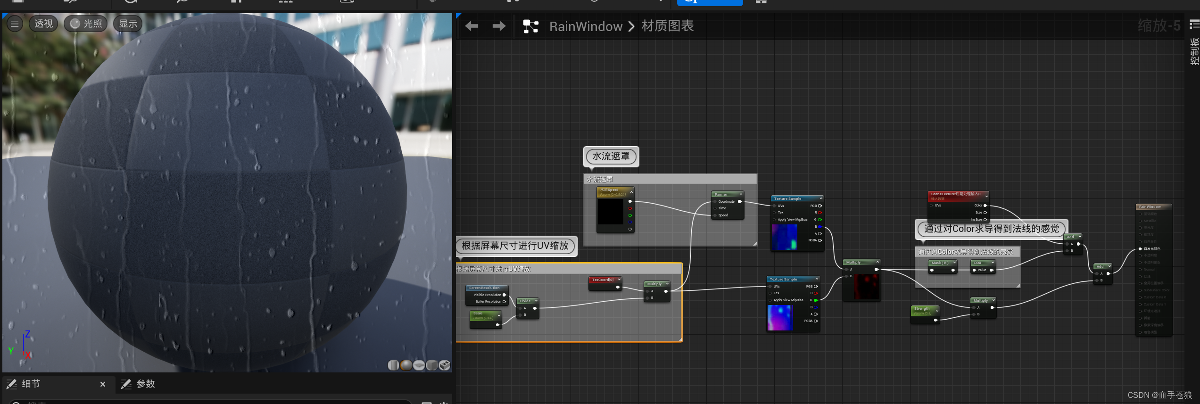Click the Panner Coordinate input pin

(x=715, y=201)
